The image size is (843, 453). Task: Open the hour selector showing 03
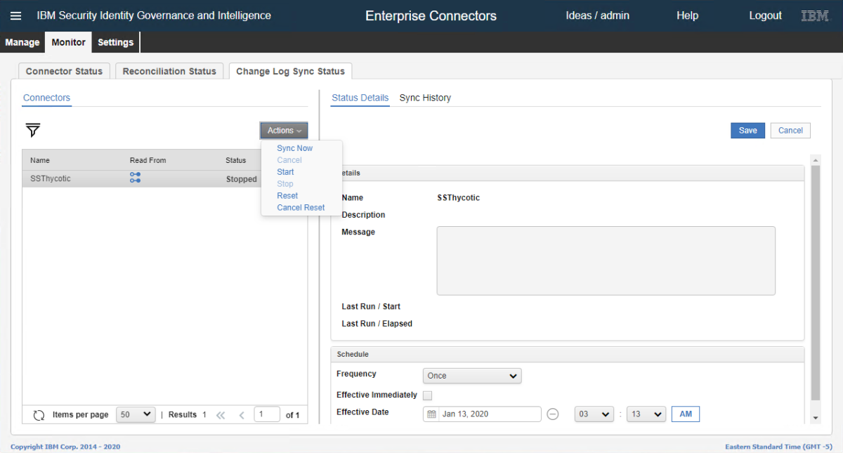[x=594, y=414]
